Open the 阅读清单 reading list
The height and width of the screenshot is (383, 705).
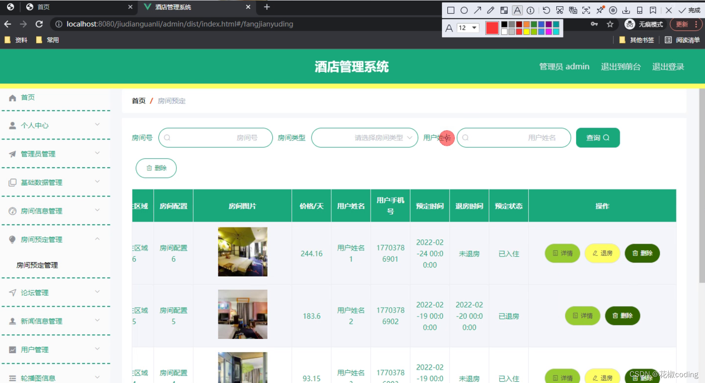[682, 40]
